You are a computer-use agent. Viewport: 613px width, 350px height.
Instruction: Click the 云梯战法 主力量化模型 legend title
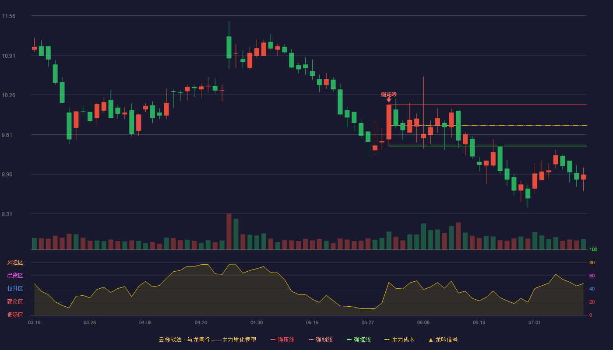[208, 339]
